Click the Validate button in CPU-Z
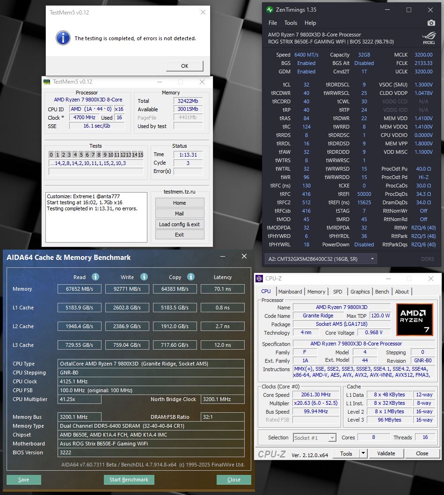 click(386, 453)
